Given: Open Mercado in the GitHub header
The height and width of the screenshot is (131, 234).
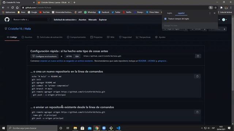Looking at the screenshot, I should click(x=93, y=20).
